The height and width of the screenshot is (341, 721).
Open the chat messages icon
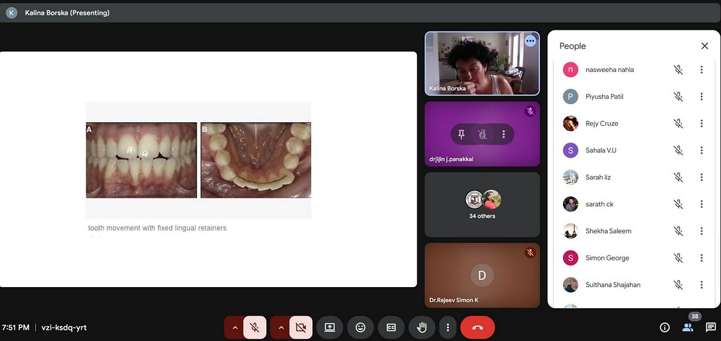pos(711,328)
